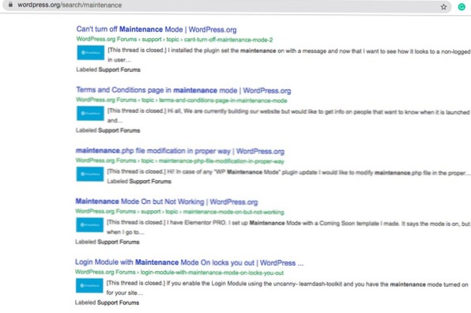This screenshot has width=471, height=313.
Task: Bookmark this page with the star icon
Action: tap(443, 7)
